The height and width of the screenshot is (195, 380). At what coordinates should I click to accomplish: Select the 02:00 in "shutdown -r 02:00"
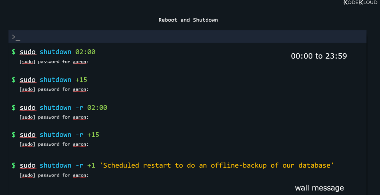(97, 108)
